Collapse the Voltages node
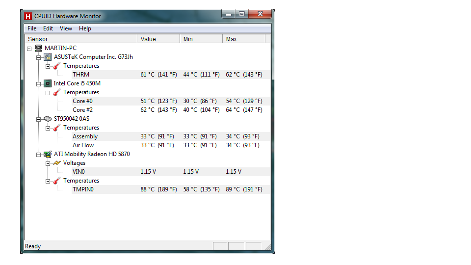 click(x=48, y=163)
